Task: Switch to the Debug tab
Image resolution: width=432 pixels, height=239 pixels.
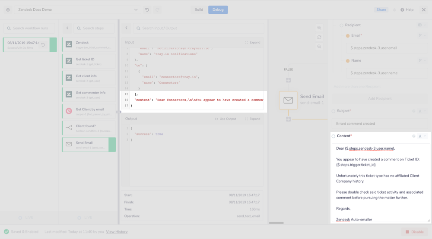Action: (x=218, y=9)
